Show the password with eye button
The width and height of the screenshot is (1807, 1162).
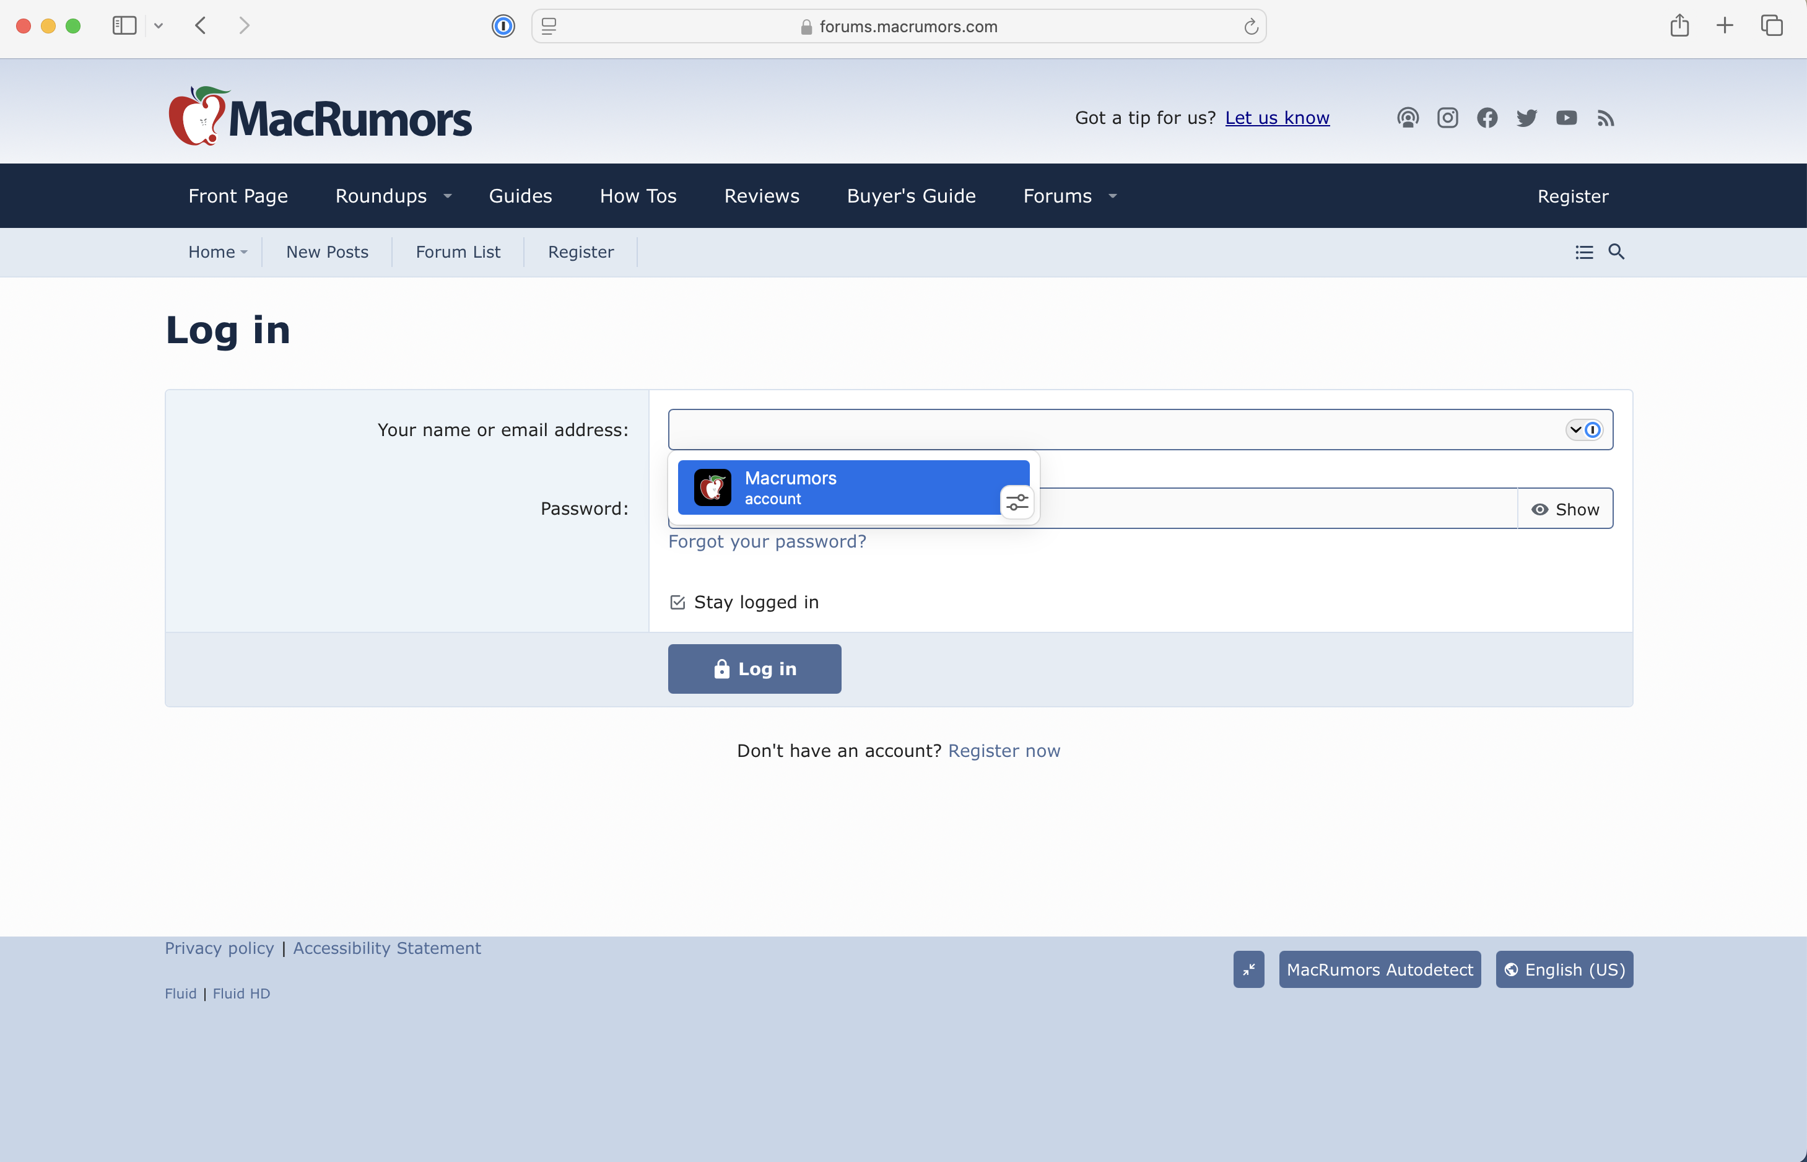point(1565,509)
